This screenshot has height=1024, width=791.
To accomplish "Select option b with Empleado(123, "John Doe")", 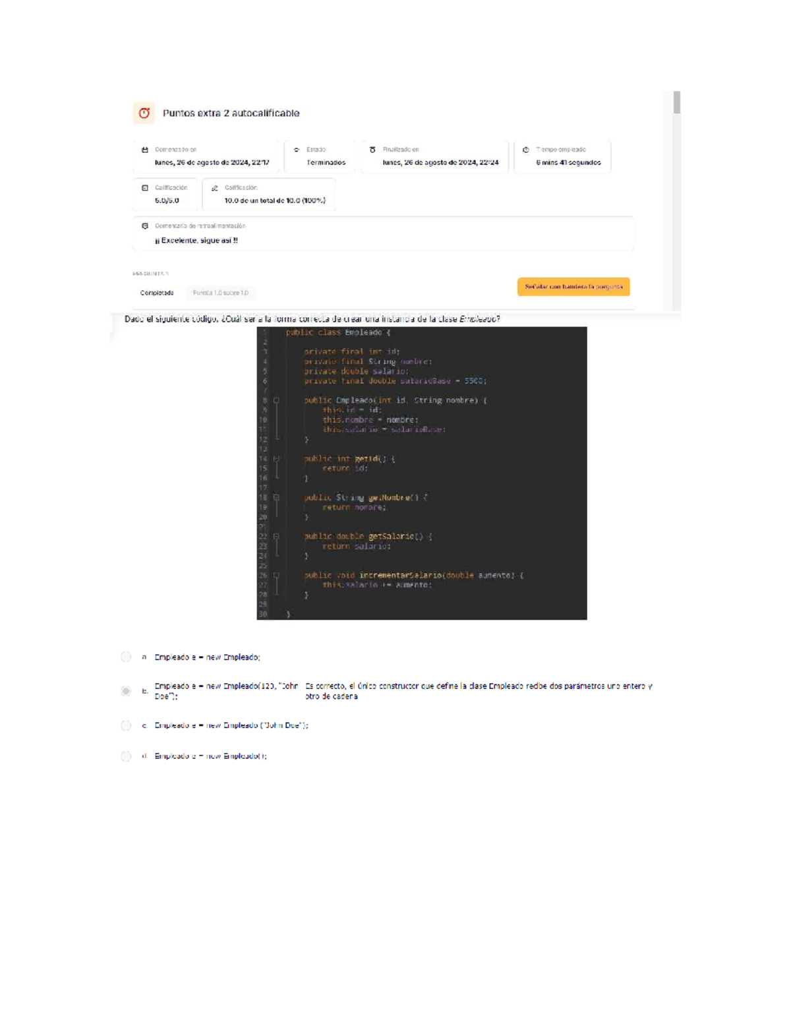I will coord(126,691).
